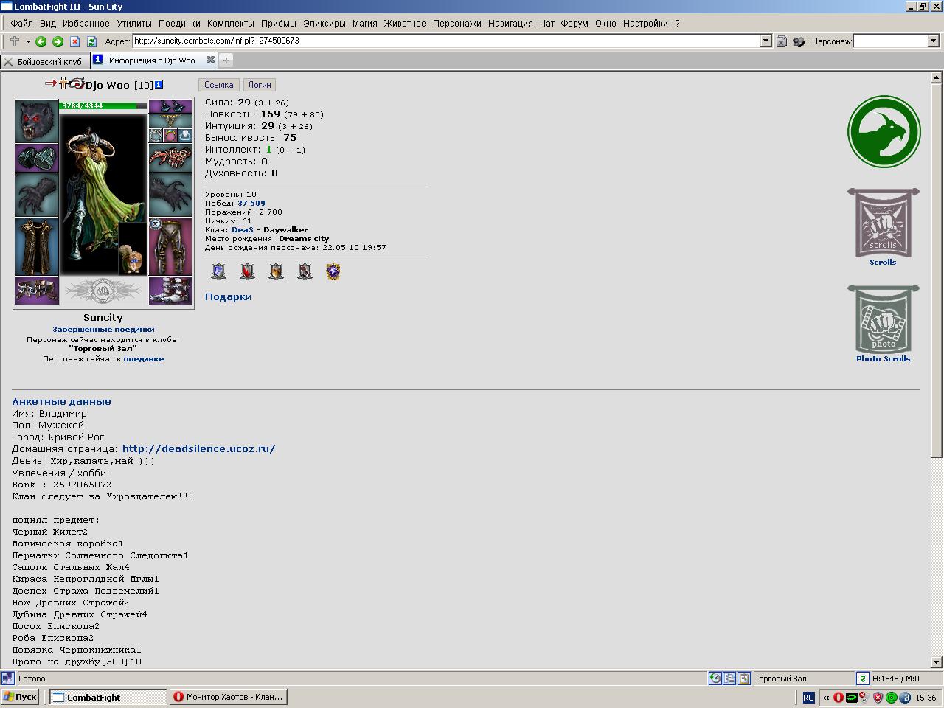Open the 37 509 victories link
The width and height of the screenshot is (944, 708).
pos(251,204)
